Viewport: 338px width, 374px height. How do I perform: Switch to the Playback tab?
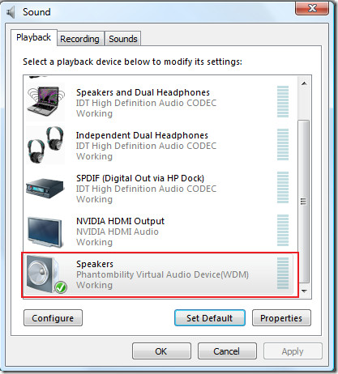click(34, 37)
